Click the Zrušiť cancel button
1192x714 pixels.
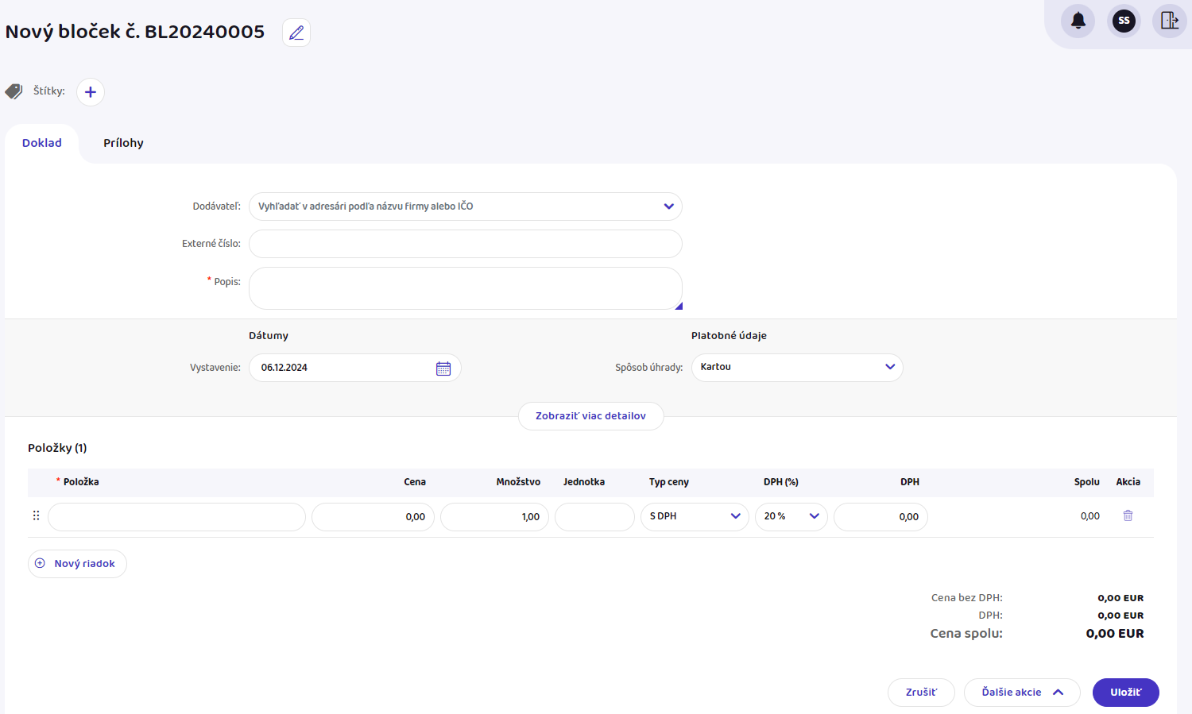(921, 693)
